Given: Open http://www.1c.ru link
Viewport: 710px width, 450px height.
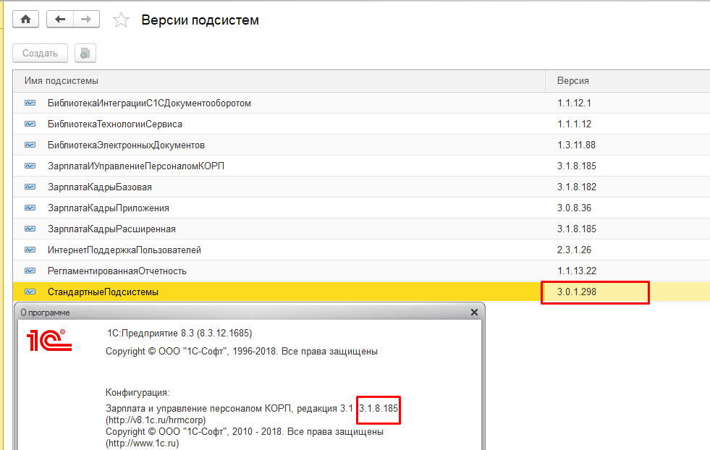Looking at the screenshot, I should pyautogui.click(x=142, y=443).
